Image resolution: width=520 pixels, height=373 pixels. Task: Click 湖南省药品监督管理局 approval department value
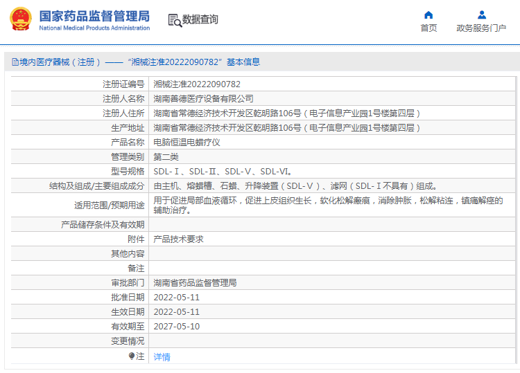(195, 282)
